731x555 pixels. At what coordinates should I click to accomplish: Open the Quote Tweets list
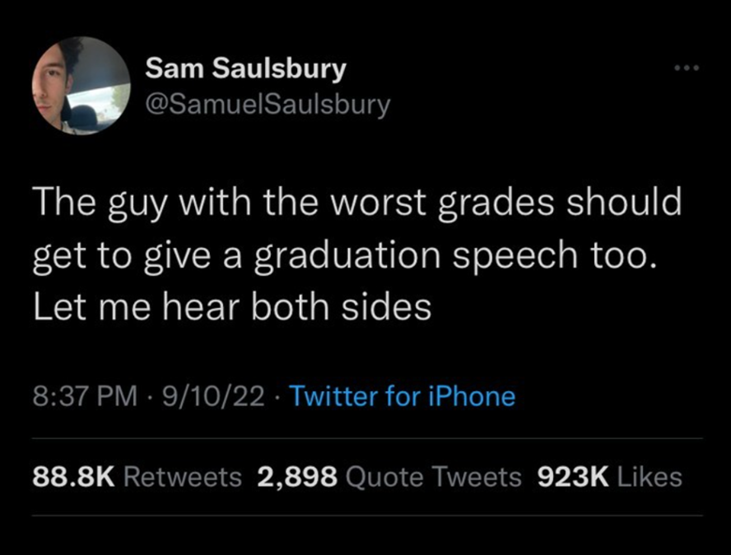pyautogui.click(x=434, y=477)
